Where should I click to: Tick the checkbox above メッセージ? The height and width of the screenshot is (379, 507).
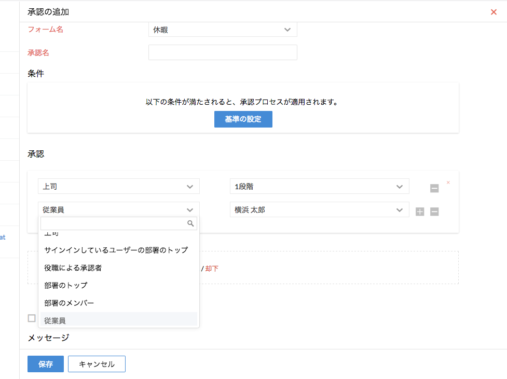[32, 318]
